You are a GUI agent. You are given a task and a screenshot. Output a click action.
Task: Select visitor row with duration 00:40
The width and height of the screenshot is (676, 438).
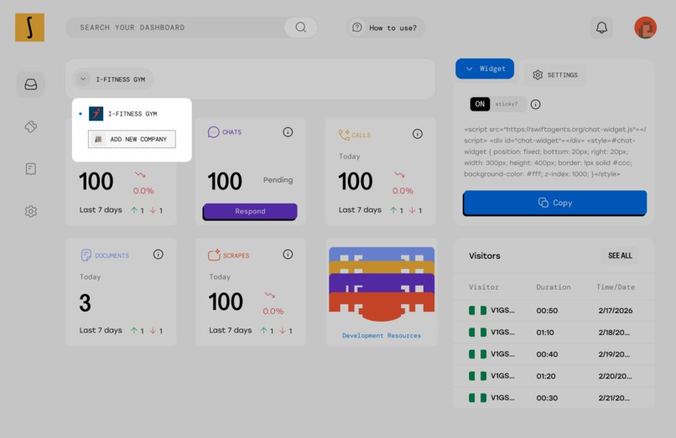tap(554, 354)
